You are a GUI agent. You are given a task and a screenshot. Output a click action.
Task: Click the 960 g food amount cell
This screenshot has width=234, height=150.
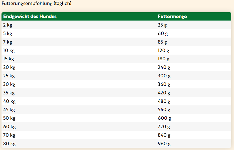(164, 144)
